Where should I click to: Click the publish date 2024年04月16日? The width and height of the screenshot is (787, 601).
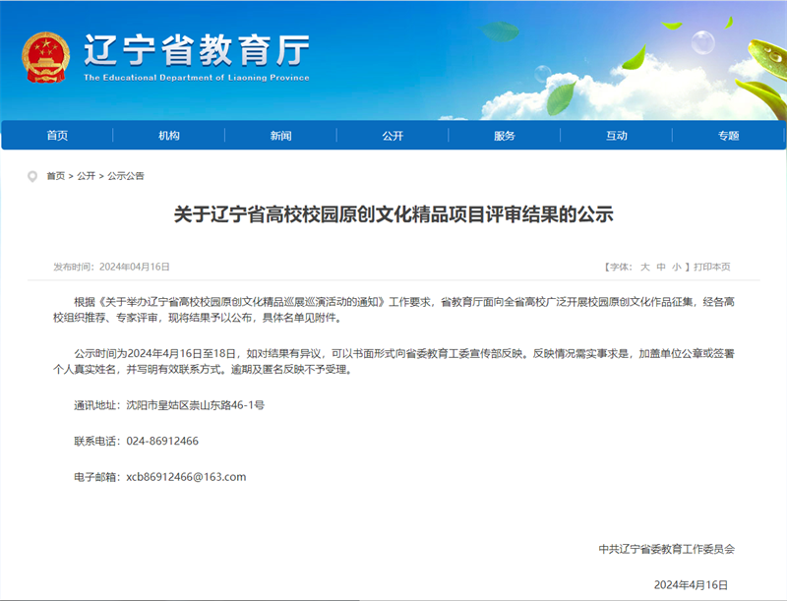(135, 267)
